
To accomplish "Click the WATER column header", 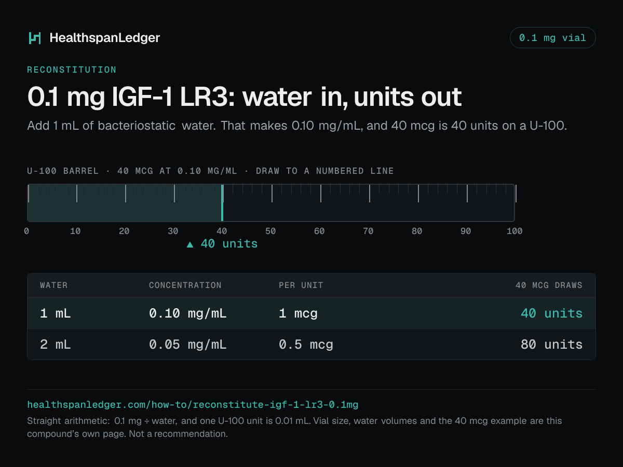I will (x=54, y=285).
